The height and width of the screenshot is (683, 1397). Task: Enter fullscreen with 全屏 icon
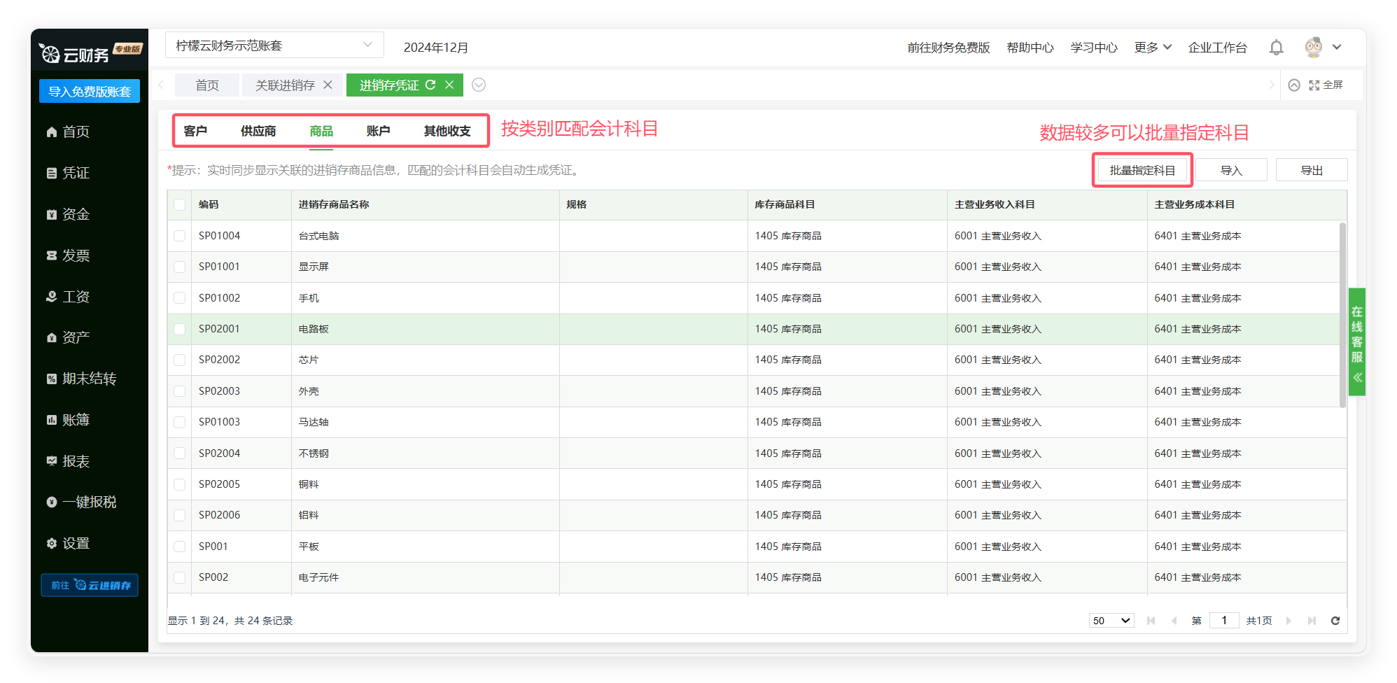tap(1326, 85)
